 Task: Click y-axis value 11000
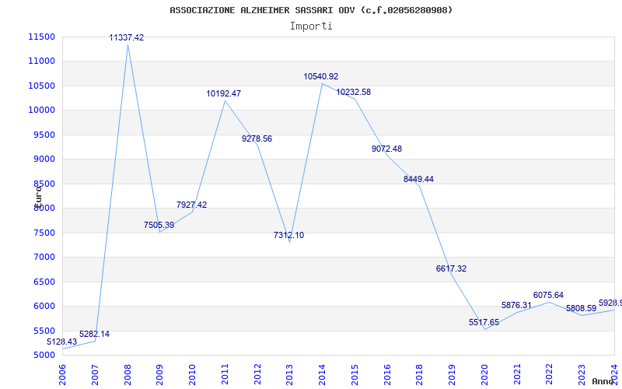pos(41,61)
